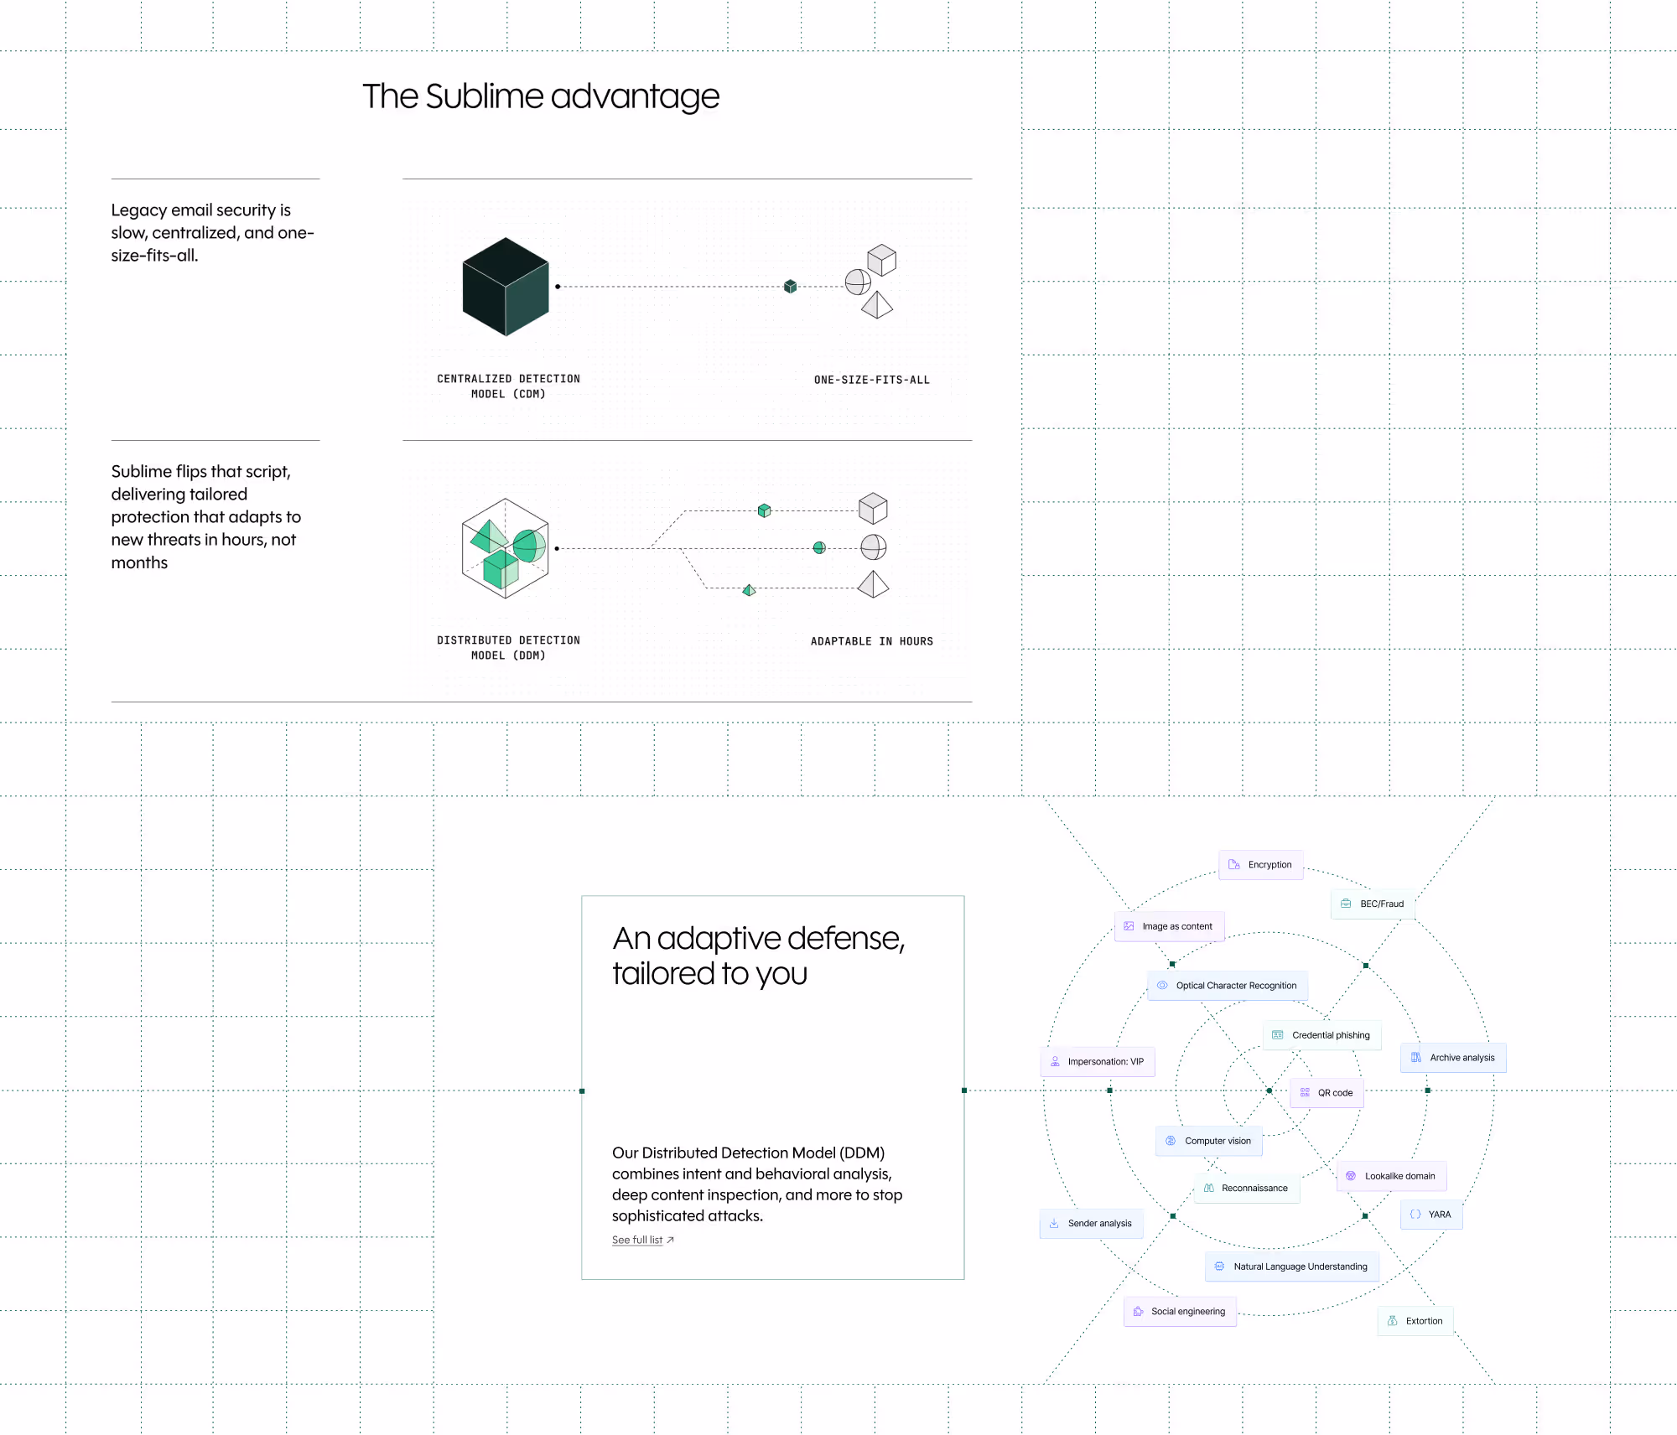Click the Image as content icon
Viewport: 1677px width, 1435px height.
click(1129, 926)
